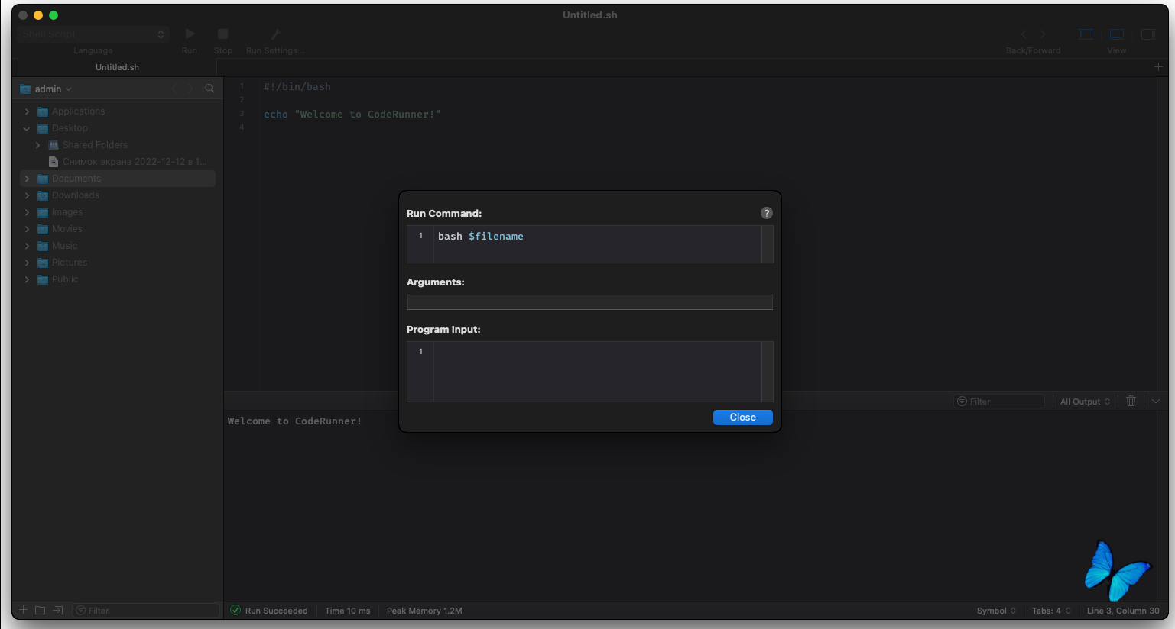Image resolution: width=1175 pixels, height=629 pixels.
Task: Toggle the bottom console view icon
Action: point(1117,34)
